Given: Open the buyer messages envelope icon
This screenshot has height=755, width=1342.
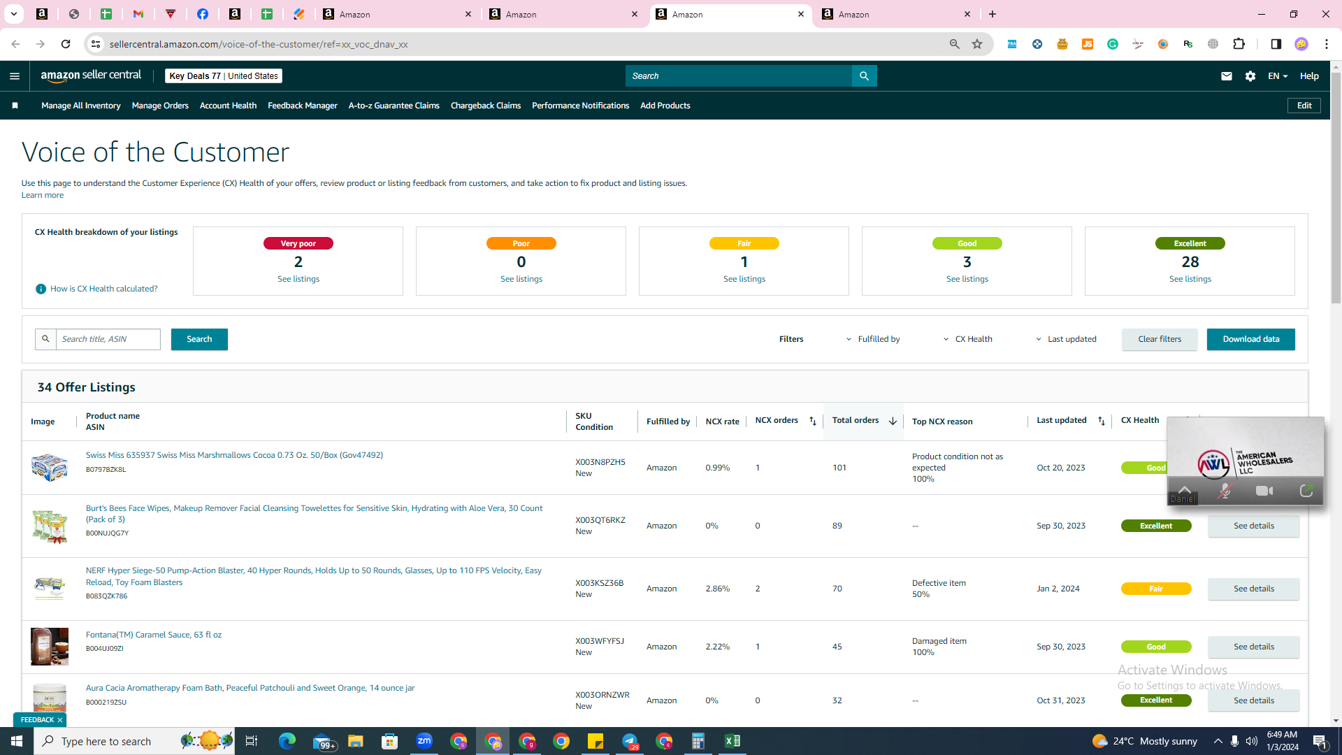Looking at the screenshot, I should pos(1226,76).
